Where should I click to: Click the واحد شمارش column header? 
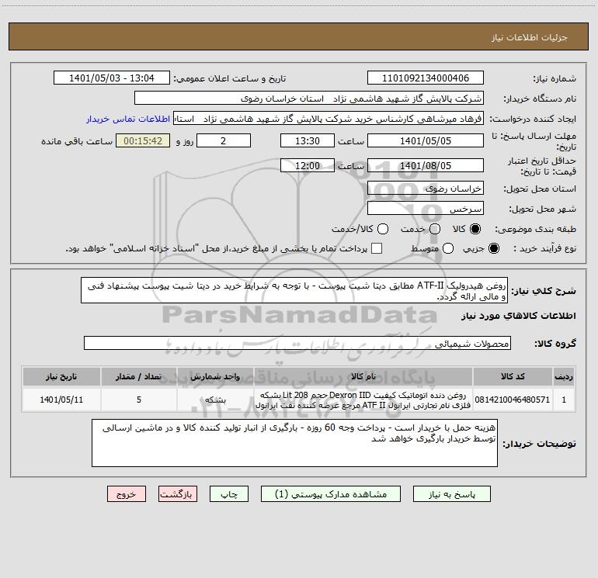point(215,376)
